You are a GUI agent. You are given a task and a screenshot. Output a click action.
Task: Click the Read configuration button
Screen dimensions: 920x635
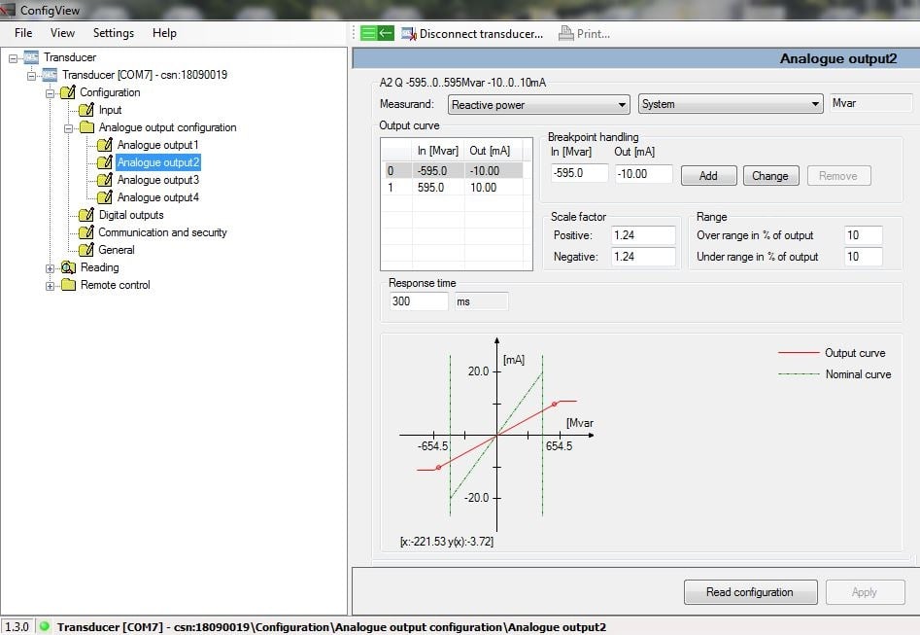click(x=749, y=592)
